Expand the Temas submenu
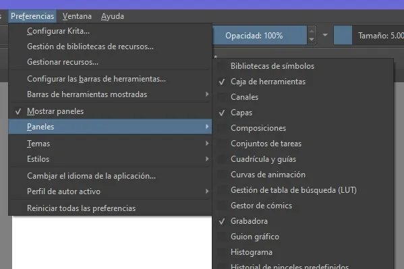The height and width of the screenshot is (269, 404). coord(110,144)
